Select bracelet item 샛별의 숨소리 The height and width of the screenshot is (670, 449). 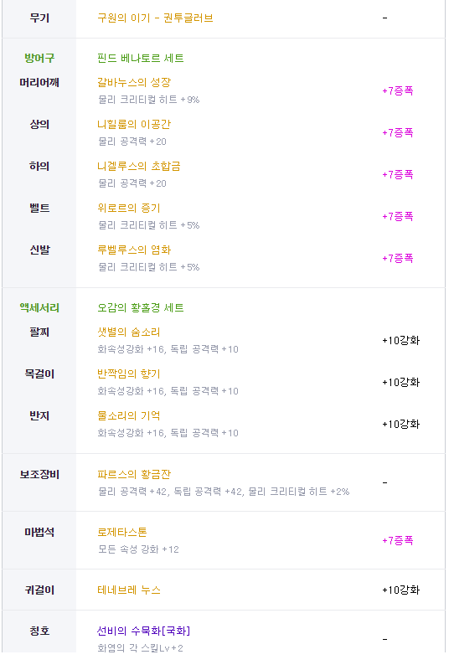point(129,332)
